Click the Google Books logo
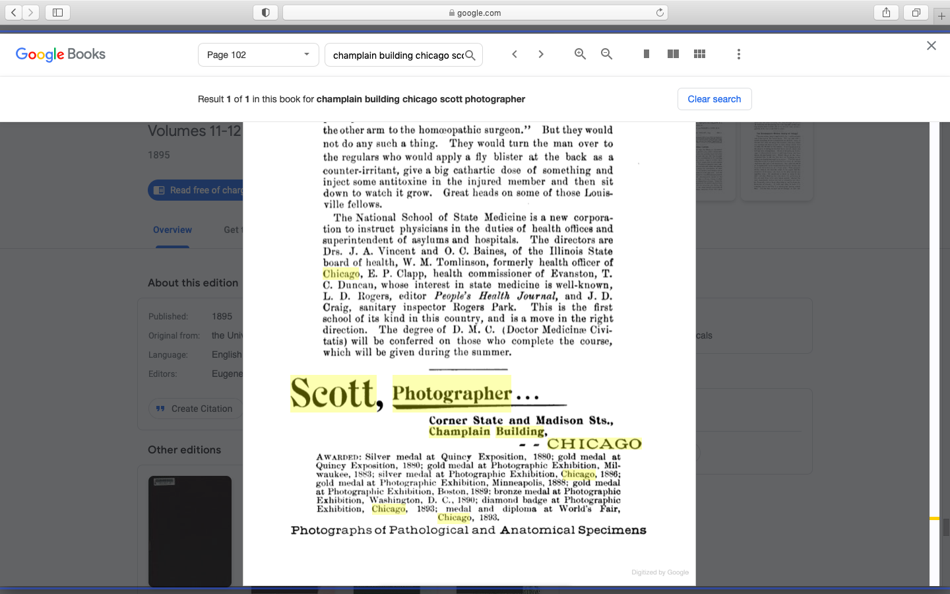The width and height of the screenshot is (950, 594). [61, 54]
